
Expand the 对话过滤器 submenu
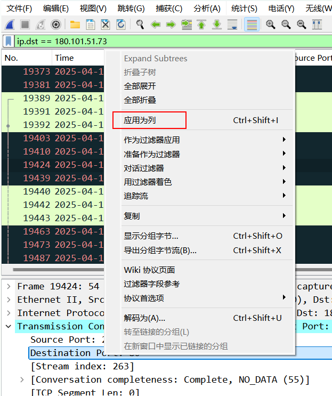207,168
